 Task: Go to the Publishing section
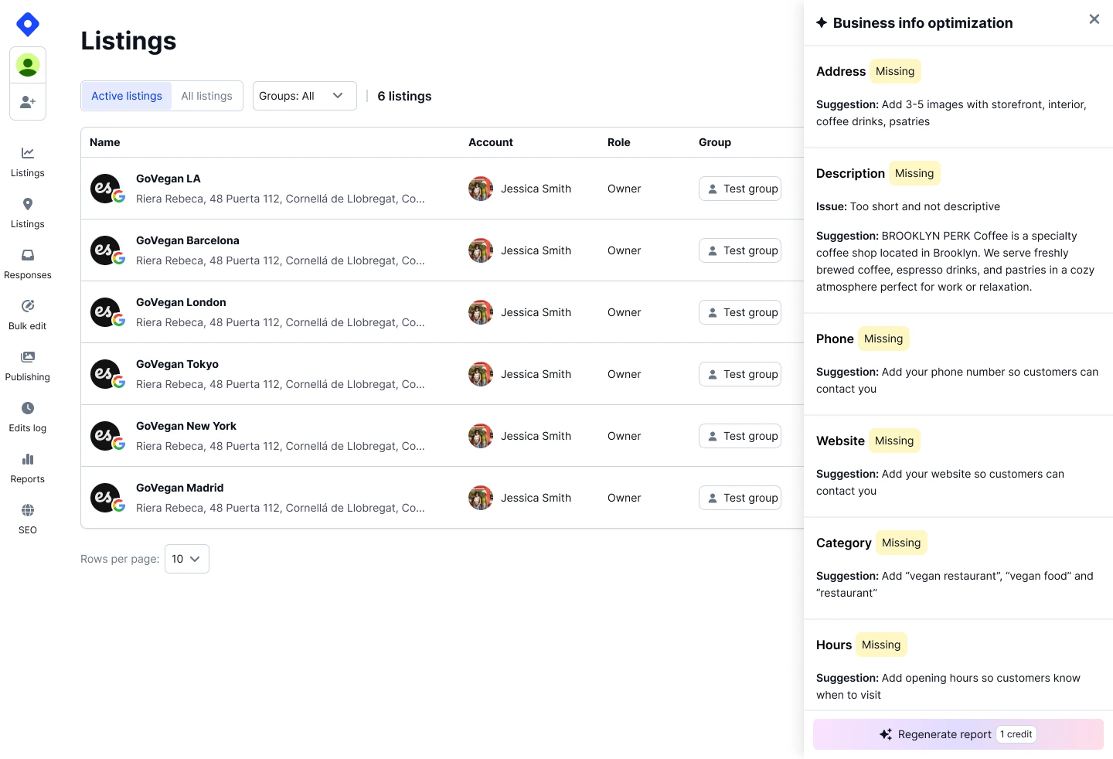27,366
